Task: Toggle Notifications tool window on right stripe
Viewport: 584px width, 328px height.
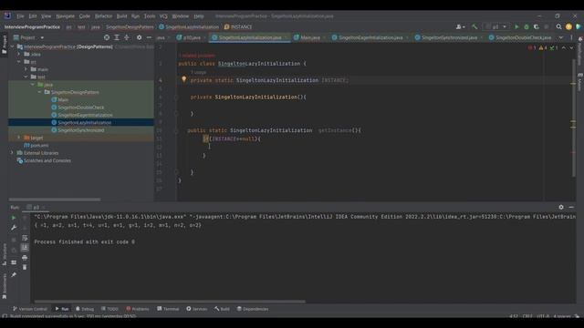Action: 580,51
